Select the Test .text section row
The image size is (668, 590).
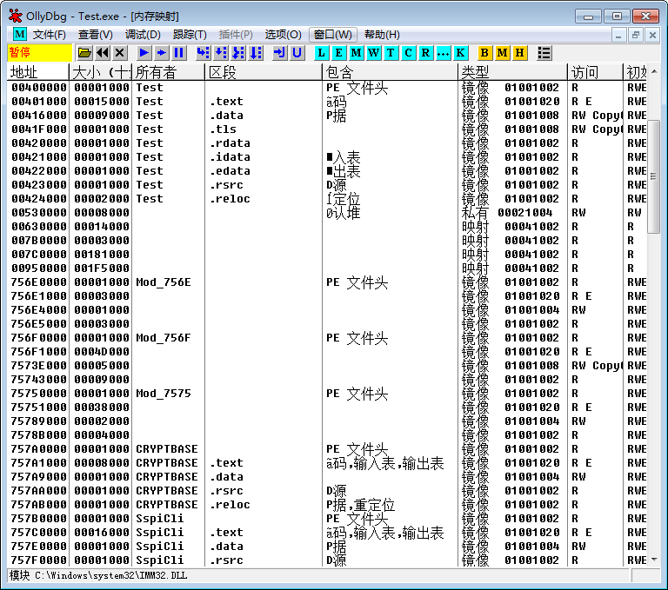click(x=327, y=102)
